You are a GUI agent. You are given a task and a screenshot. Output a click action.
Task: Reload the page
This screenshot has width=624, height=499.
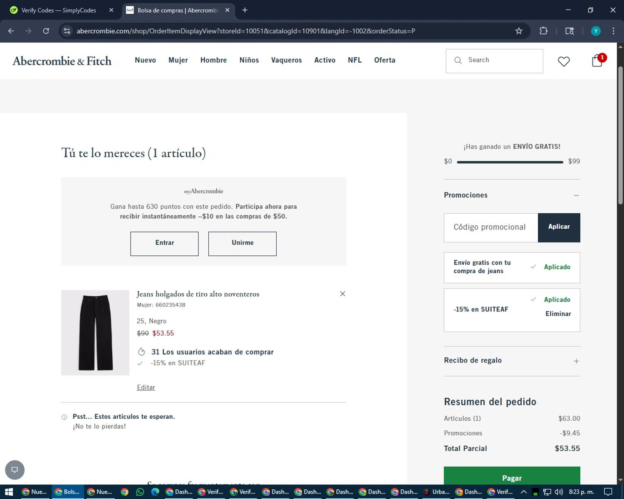click(46, 31)
